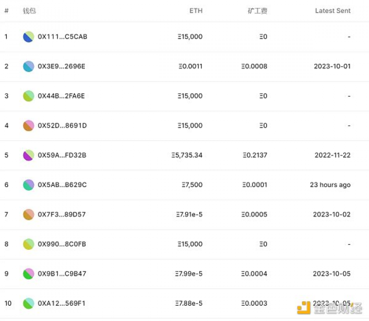Click the 2023-10-05 date in row 9
Viewport: 369px width, 321px height.
(x=332, y=274)
